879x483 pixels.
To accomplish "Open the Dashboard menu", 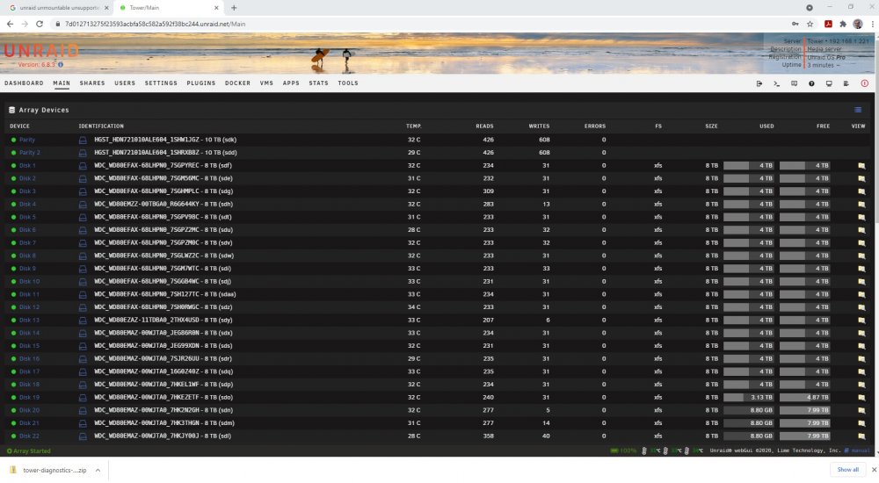I will pos(24,83).
